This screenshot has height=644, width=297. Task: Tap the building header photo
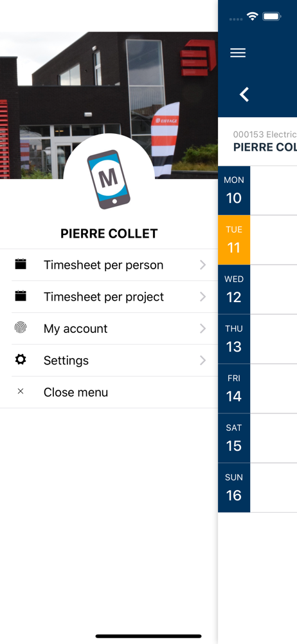[x=109, y=105]
